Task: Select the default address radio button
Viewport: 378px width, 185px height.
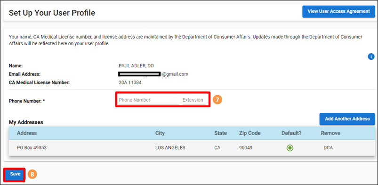Action: coord(290,148)
